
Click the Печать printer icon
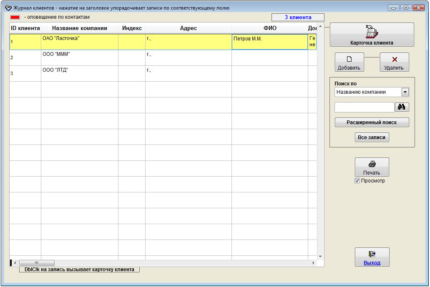pyautogui.click(x=372, y=165)
